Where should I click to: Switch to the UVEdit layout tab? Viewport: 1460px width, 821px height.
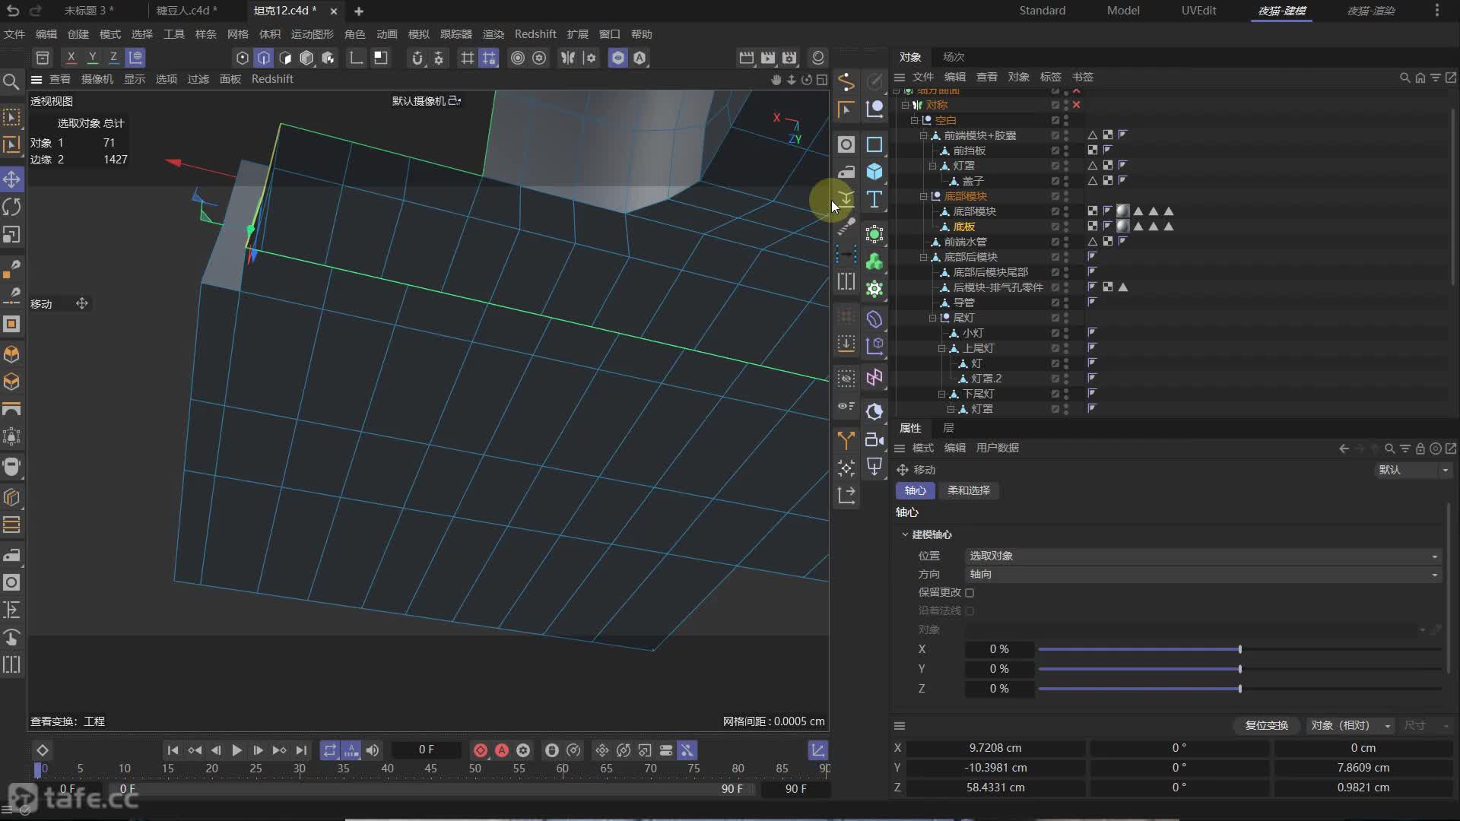click(1198, 11)
